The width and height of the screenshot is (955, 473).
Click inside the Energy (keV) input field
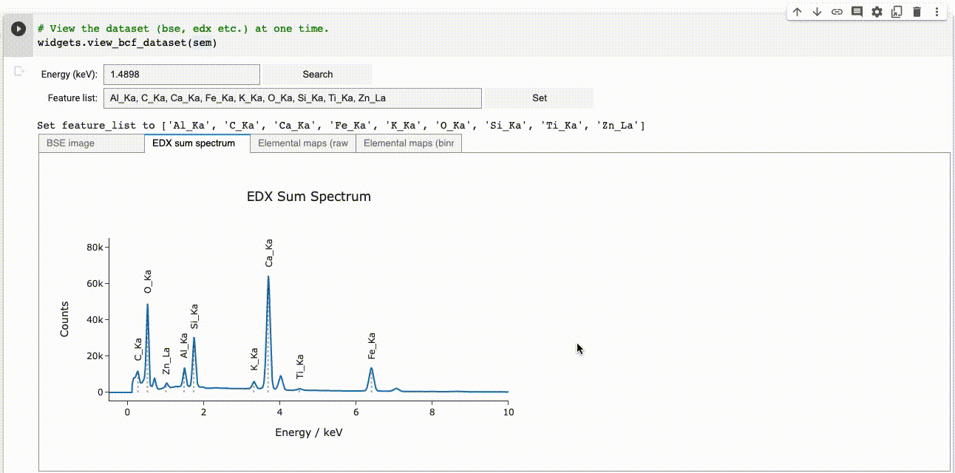coord(181,74)
